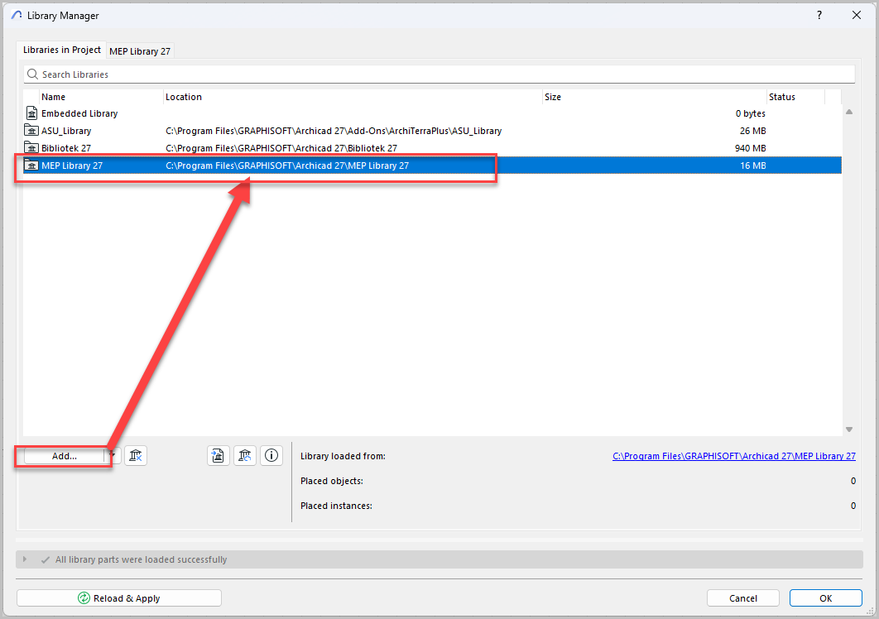The height and width of the screenshot is (619, 879).
Task: Open the MEP Library 27 path link
Action: click(733, 456)
